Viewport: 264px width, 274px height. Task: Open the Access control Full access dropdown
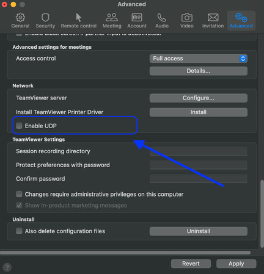coord(199,59)
